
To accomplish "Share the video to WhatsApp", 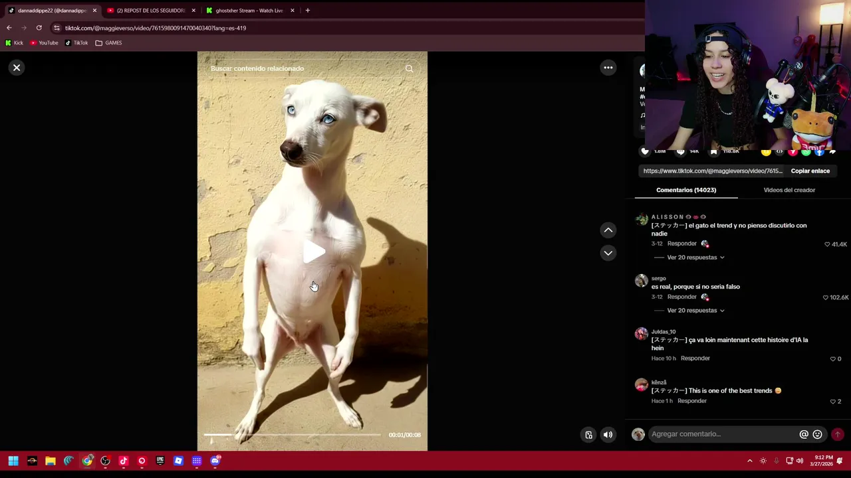I will pos(806,152).
